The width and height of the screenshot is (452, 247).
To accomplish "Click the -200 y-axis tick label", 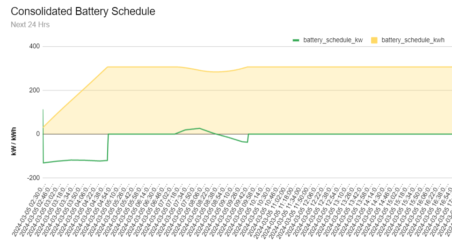I will coord(33,178).
